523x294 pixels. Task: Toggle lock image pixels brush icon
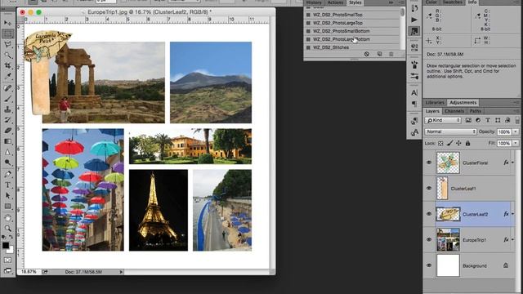(x=449, y=144)
